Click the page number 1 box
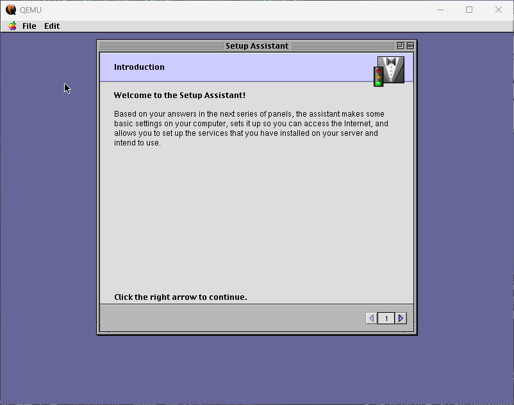 click(x=386, y=318)
